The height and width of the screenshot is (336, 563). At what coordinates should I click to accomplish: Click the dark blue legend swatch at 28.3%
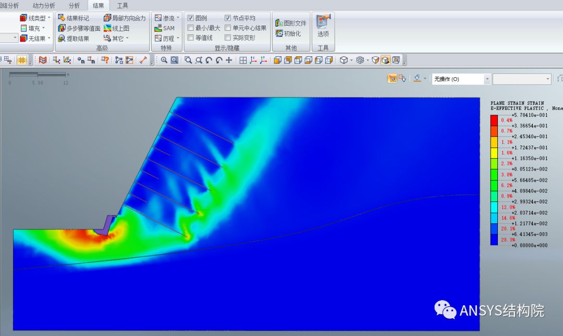494,239
